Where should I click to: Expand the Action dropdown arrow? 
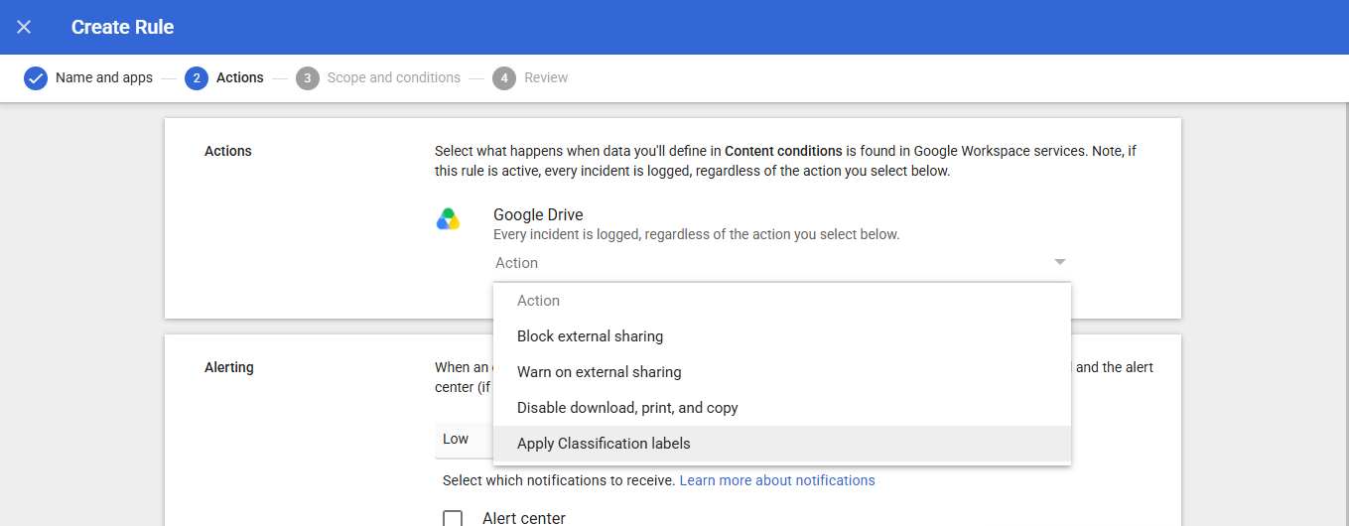pos(1060,262)
